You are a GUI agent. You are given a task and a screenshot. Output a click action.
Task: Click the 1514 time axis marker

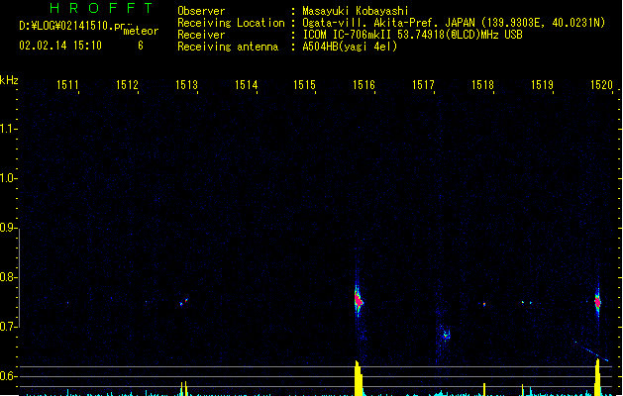tap(246, 85)
